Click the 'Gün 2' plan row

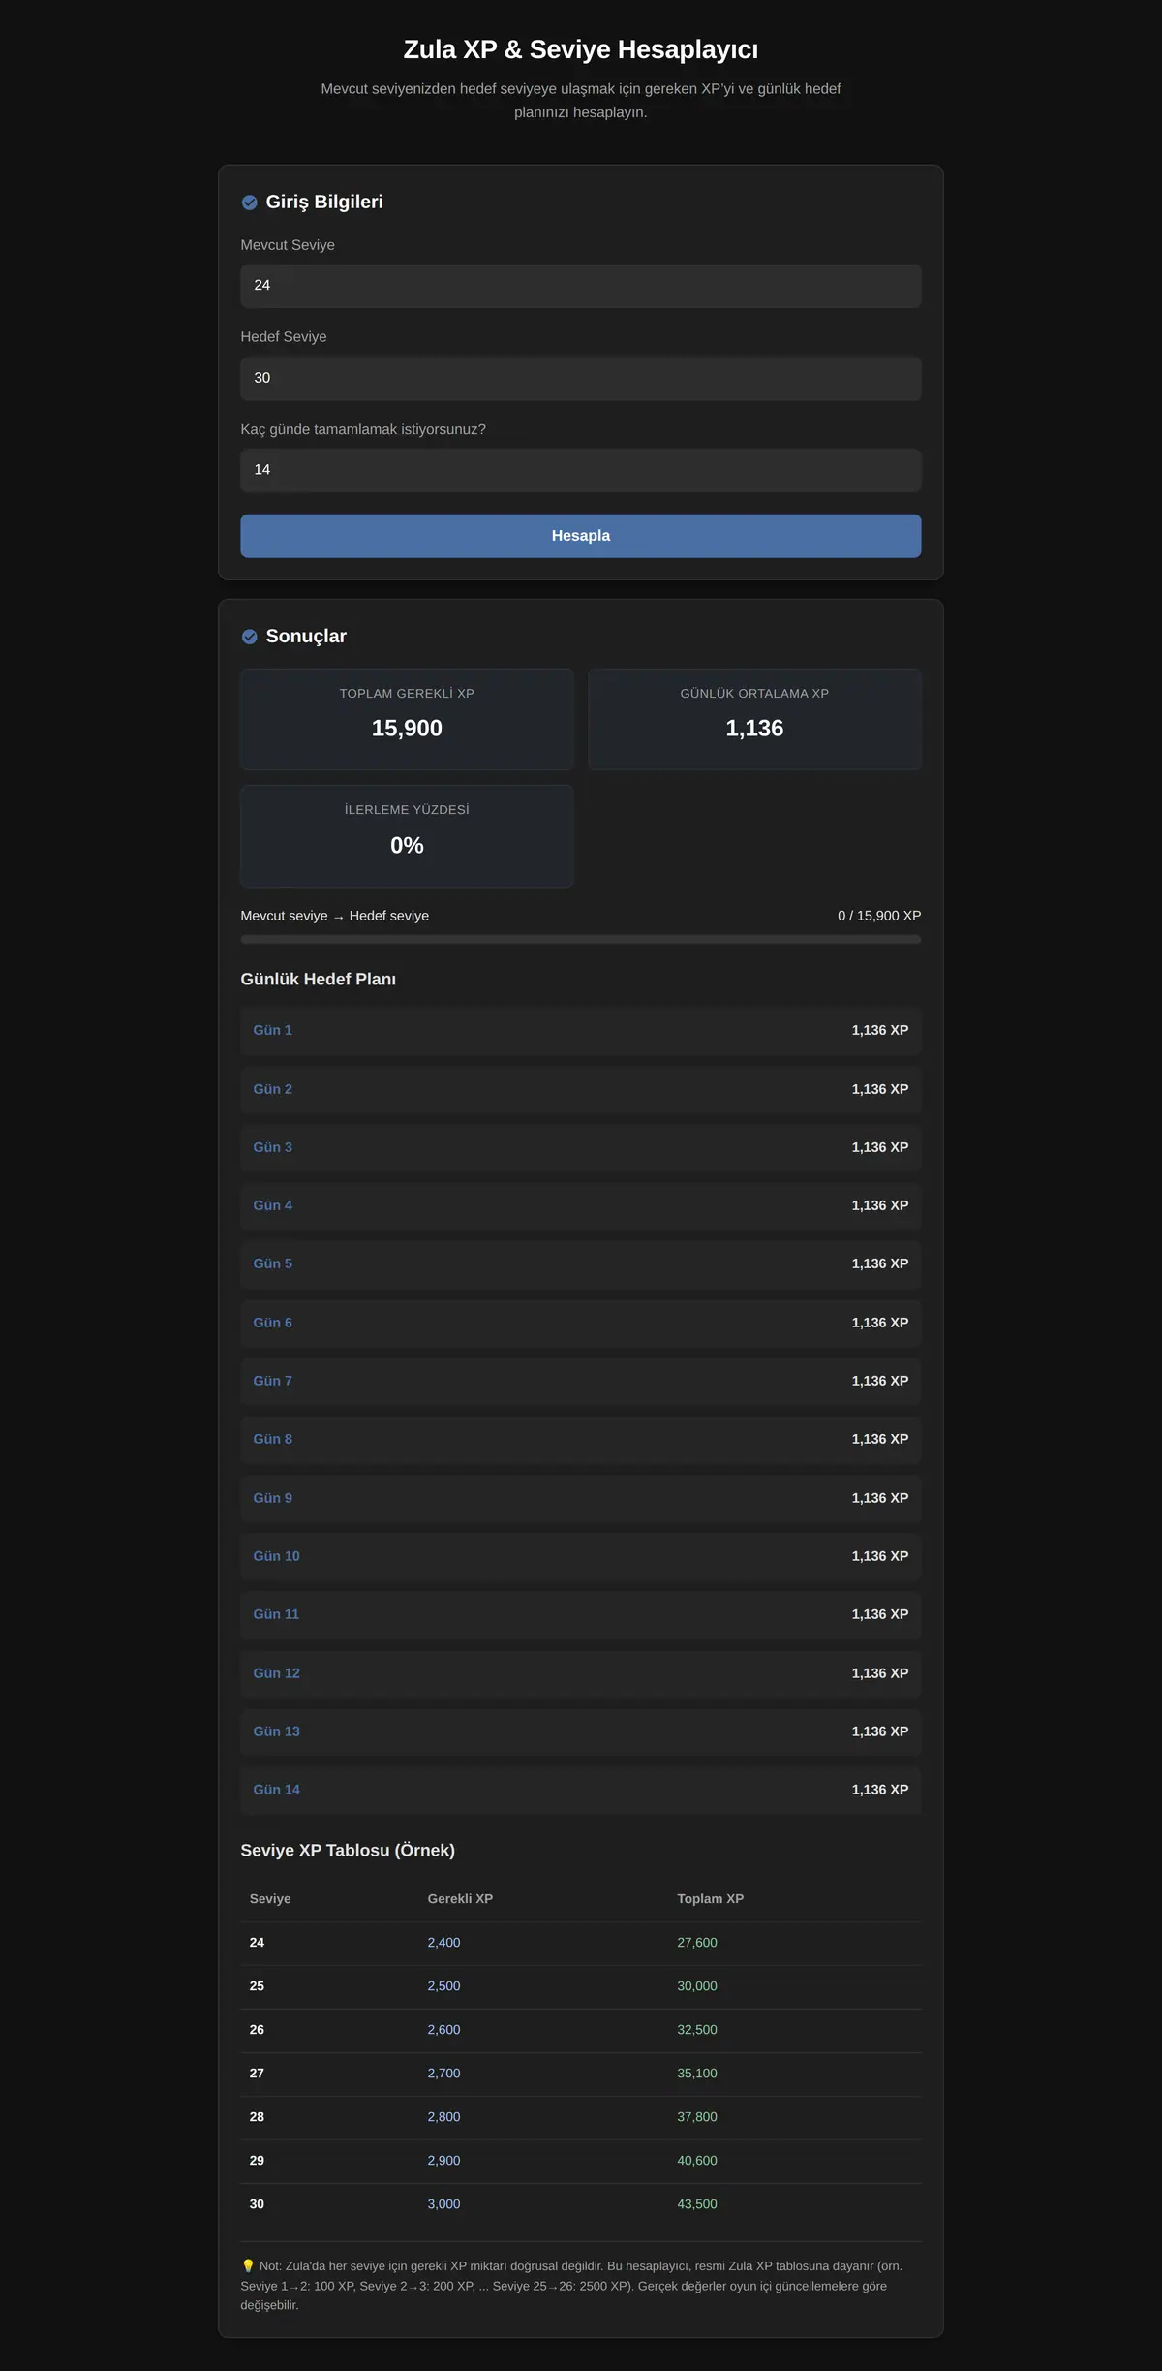click(x=581, y=1089)
